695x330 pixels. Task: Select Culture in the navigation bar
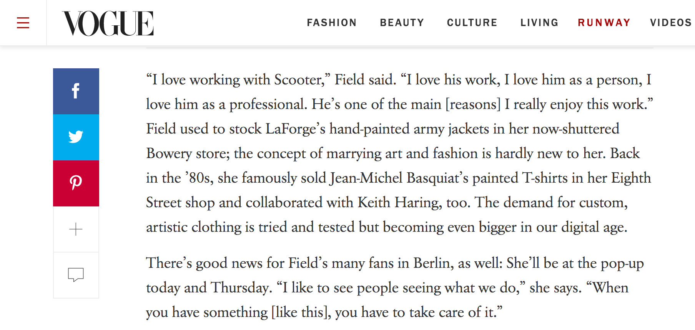[x=472, y=23]
